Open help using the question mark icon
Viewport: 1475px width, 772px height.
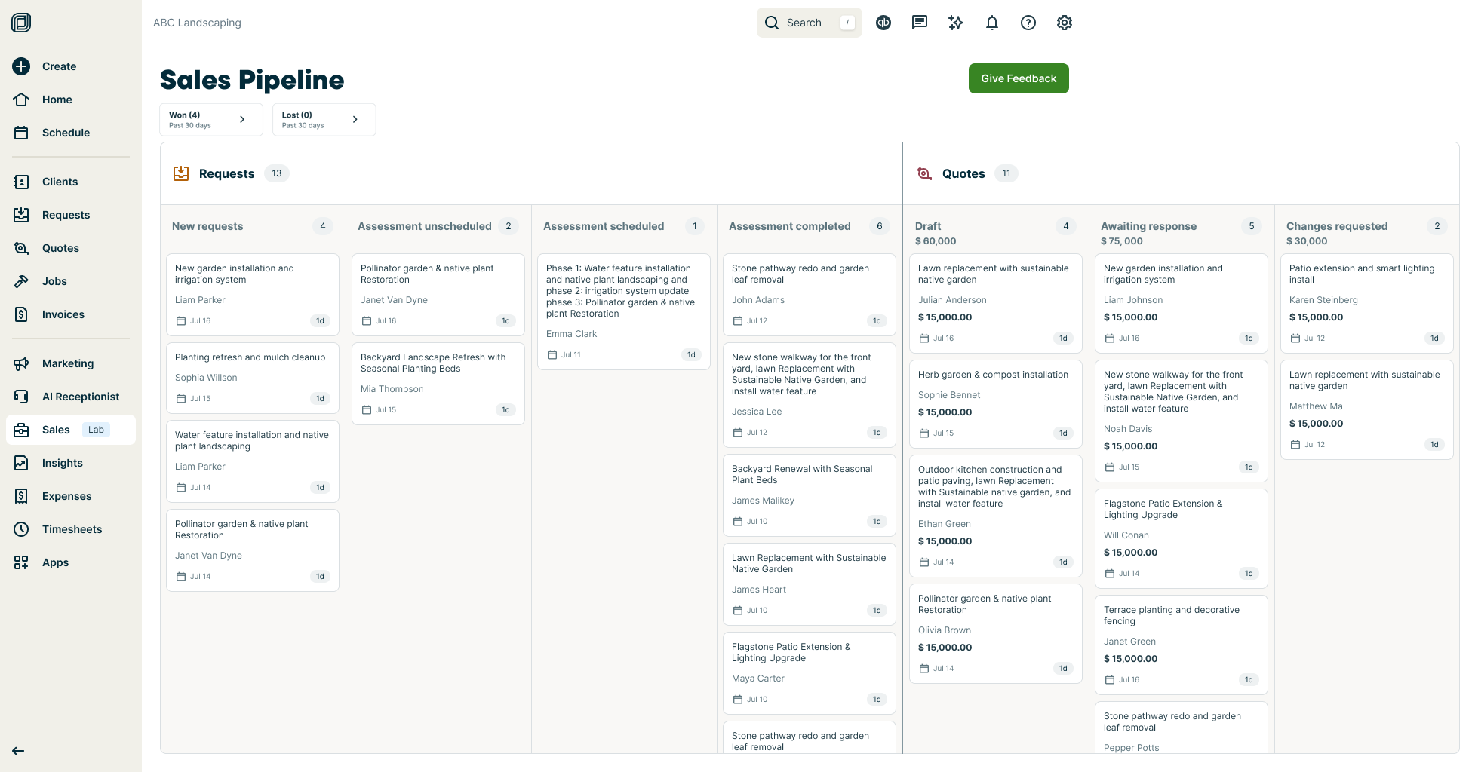tap(1028, 23)
